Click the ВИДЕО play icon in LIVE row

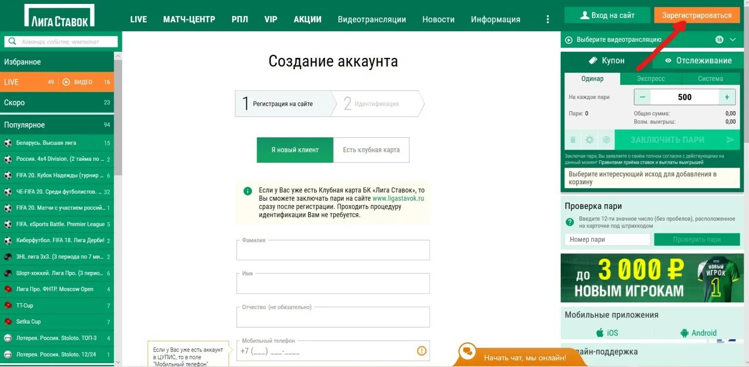(x=66, y=82)
